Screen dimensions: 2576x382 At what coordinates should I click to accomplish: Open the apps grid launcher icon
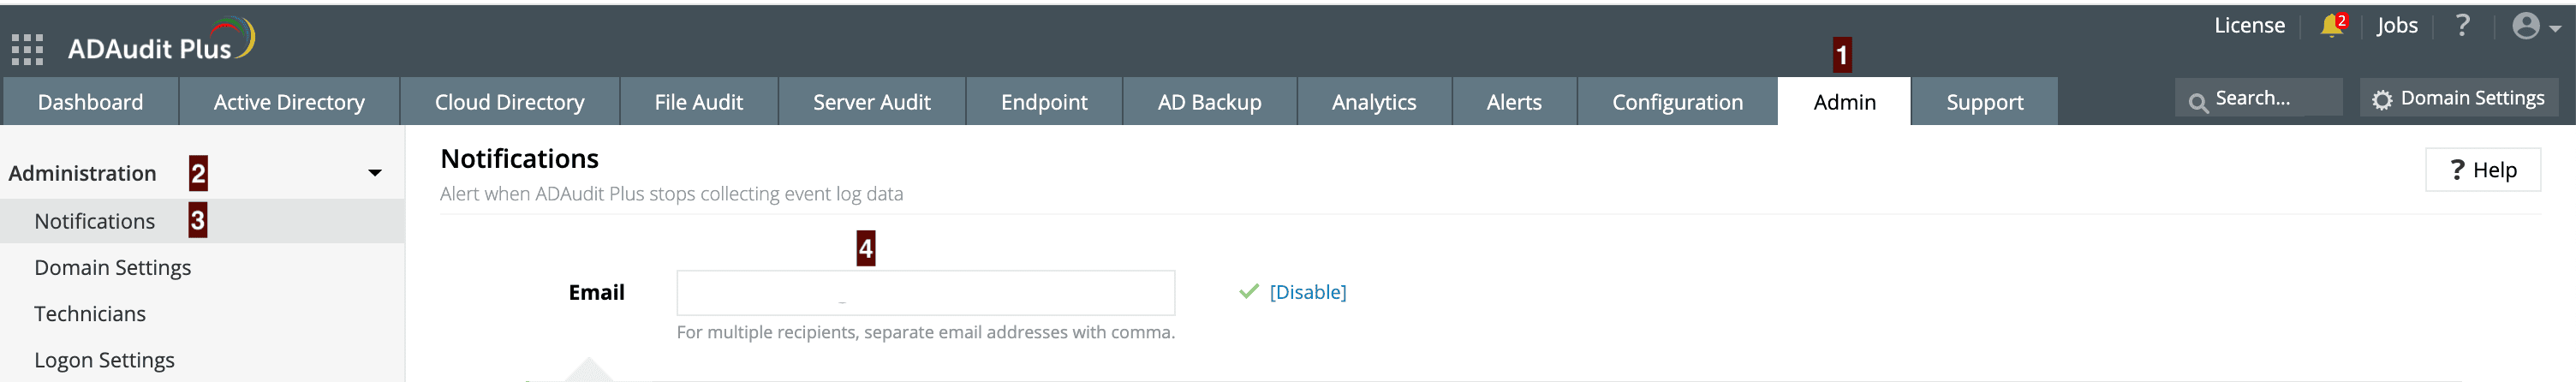(x=27, y=49)
